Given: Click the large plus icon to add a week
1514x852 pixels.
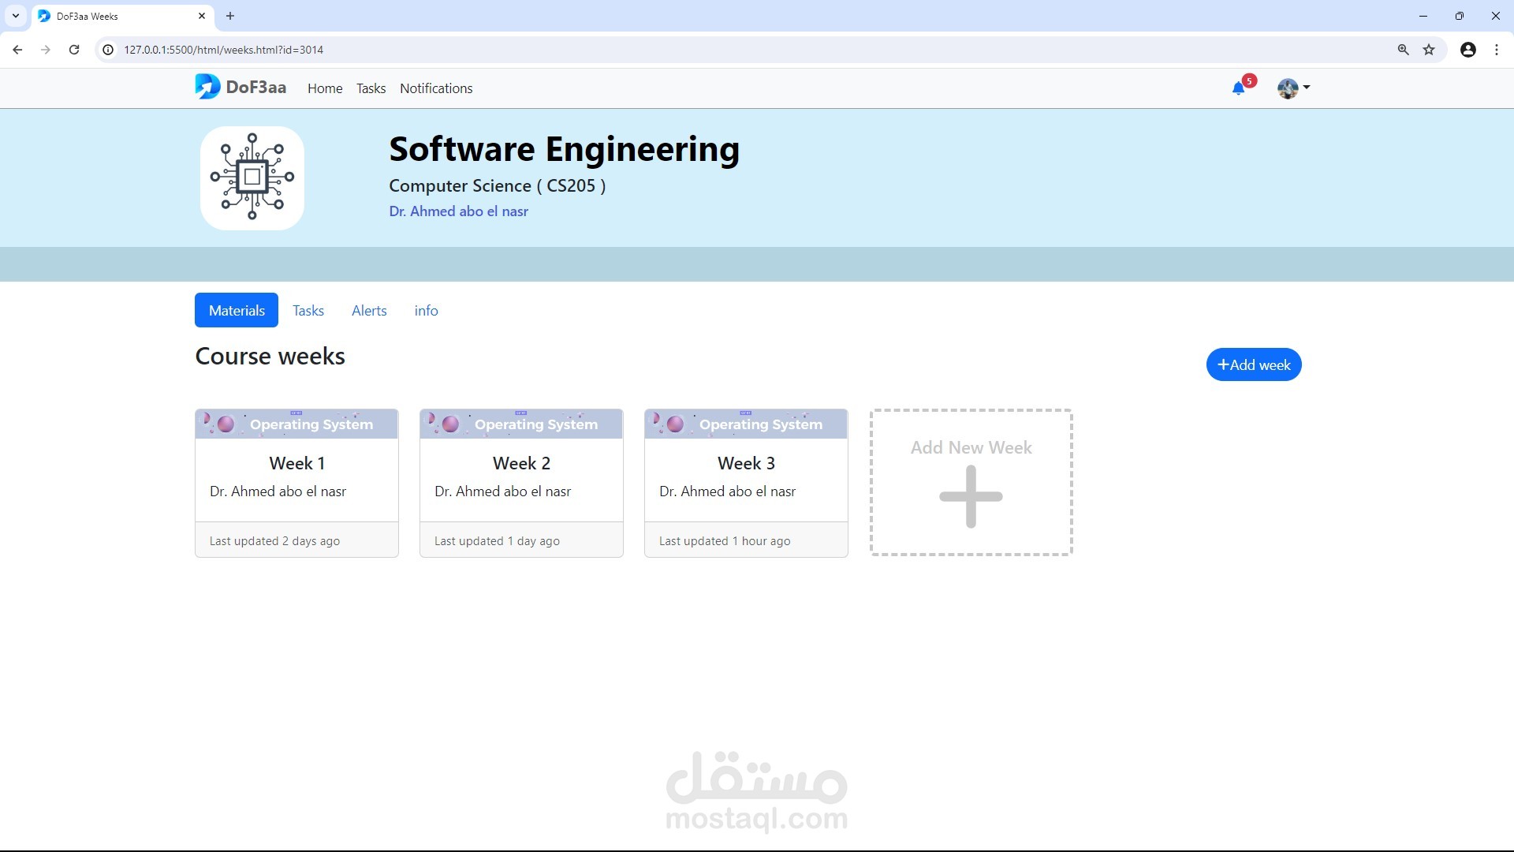Looking at the screenshot, I should (x=971, y=497).
